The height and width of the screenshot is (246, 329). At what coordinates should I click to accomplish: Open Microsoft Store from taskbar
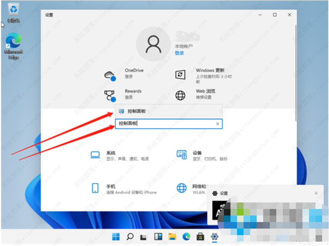coord(200,237)
